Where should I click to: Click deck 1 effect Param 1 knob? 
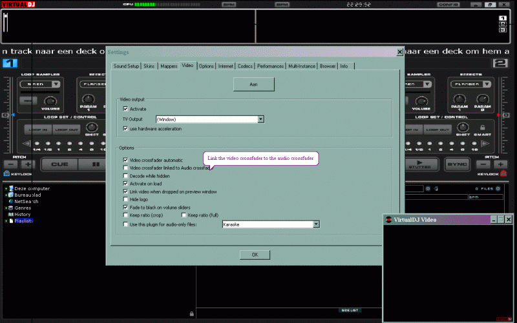pos(88,99)
